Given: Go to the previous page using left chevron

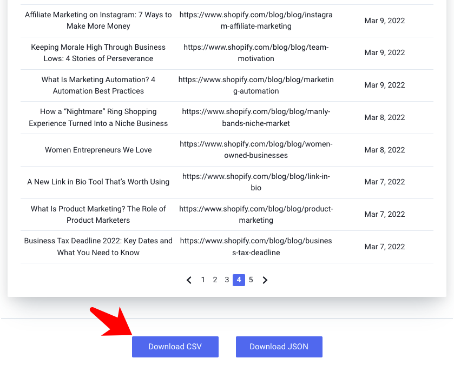Looking at the screenshot, I should (189, 280).
